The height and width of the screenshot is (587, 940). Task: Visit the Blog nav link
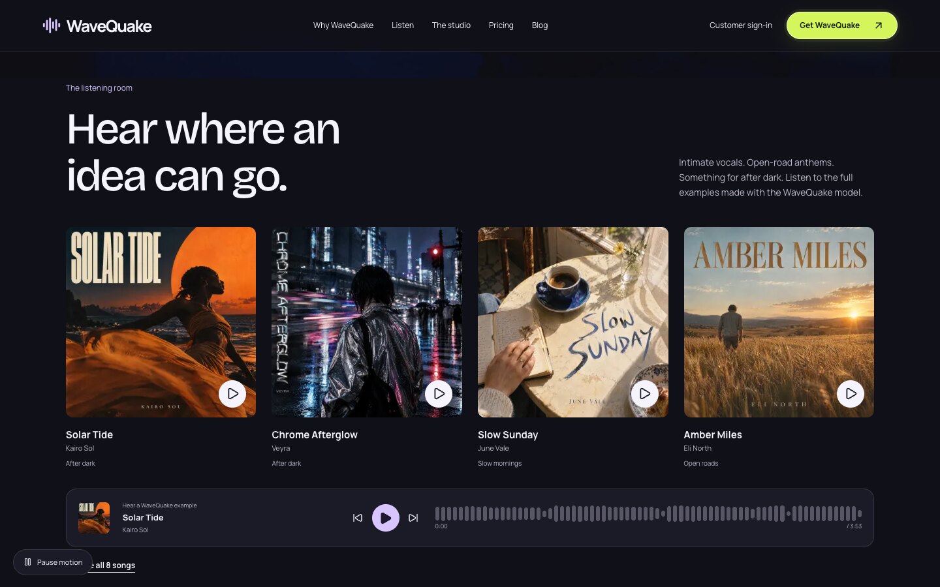tap(540, 25)
